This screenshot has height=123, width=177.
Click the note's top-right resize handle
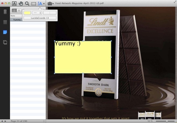point(111,41)
